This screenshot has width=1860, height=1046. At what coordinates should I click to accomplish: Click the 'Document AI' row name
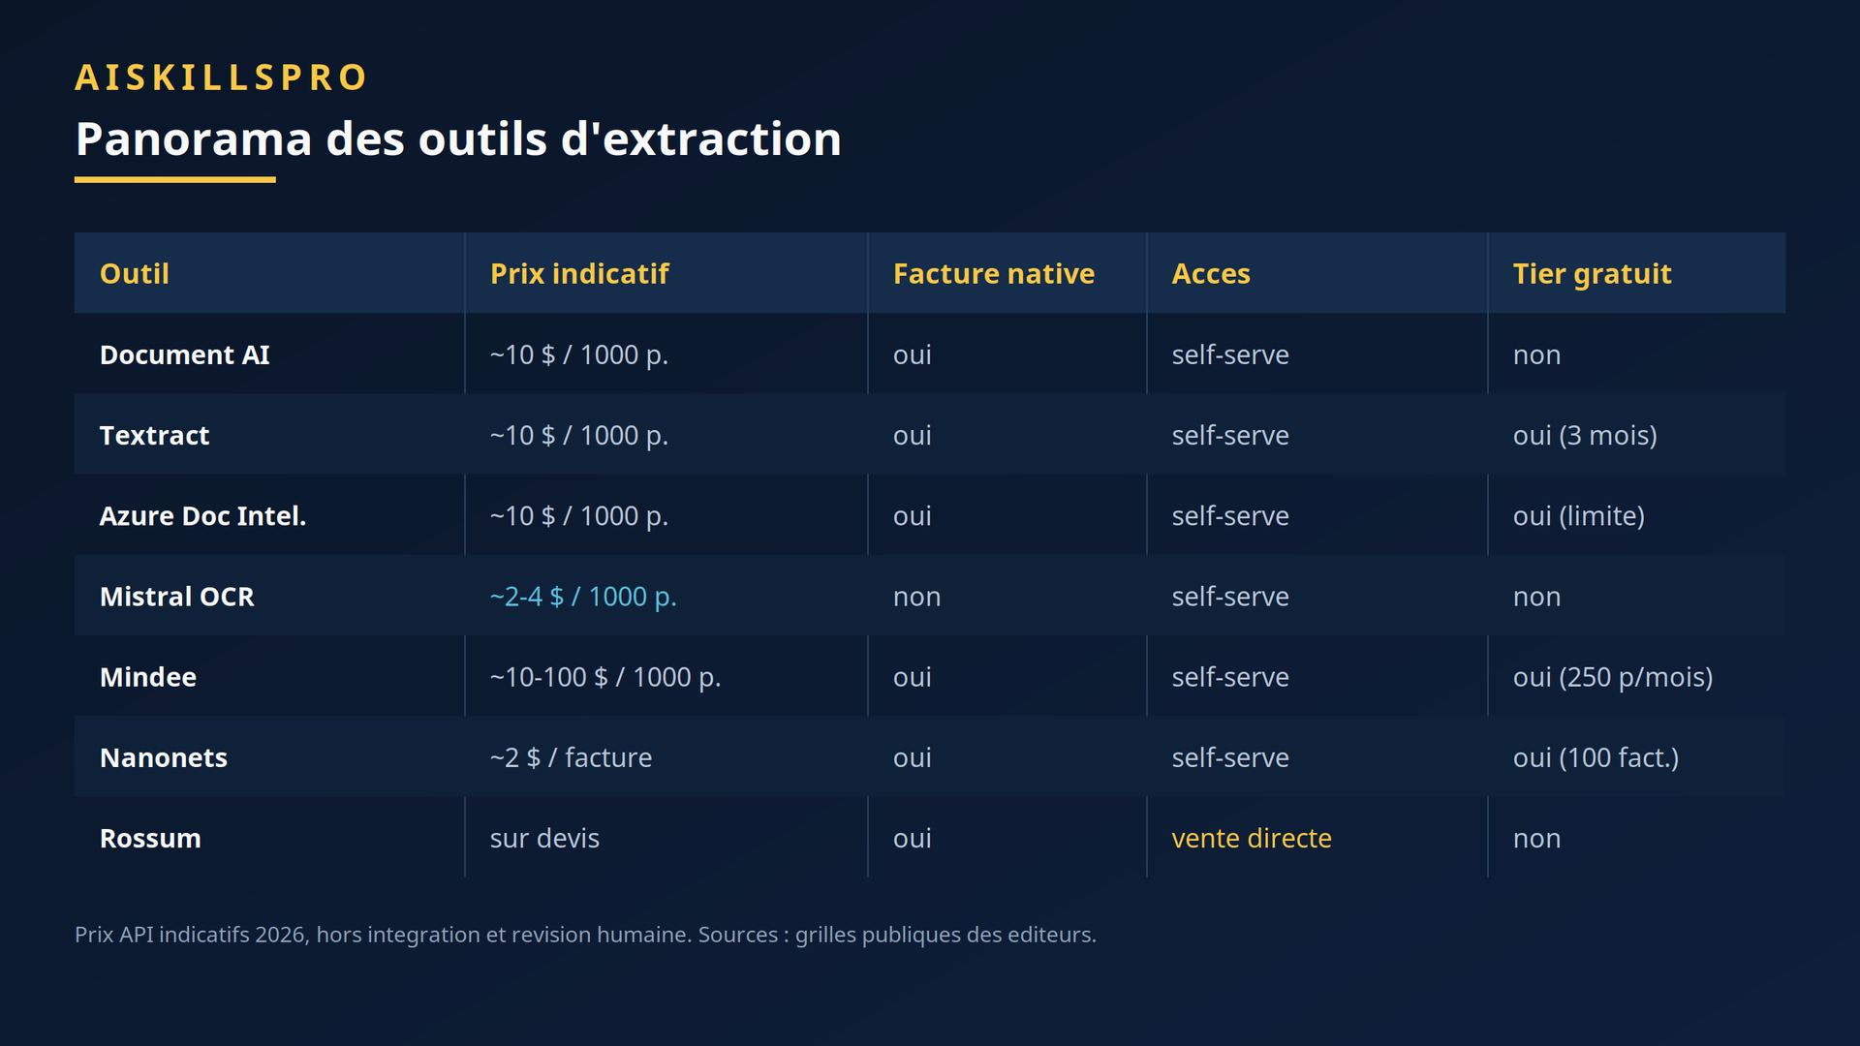(x=185, y=354)
